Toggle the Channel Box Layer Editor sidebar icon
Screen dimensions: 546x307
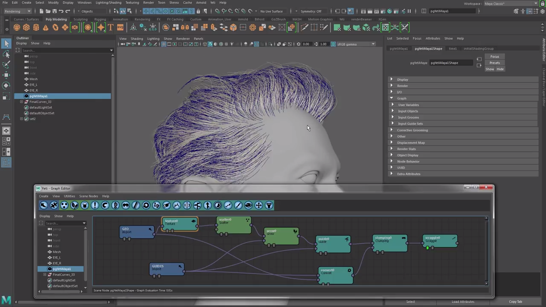click(543, 11)
